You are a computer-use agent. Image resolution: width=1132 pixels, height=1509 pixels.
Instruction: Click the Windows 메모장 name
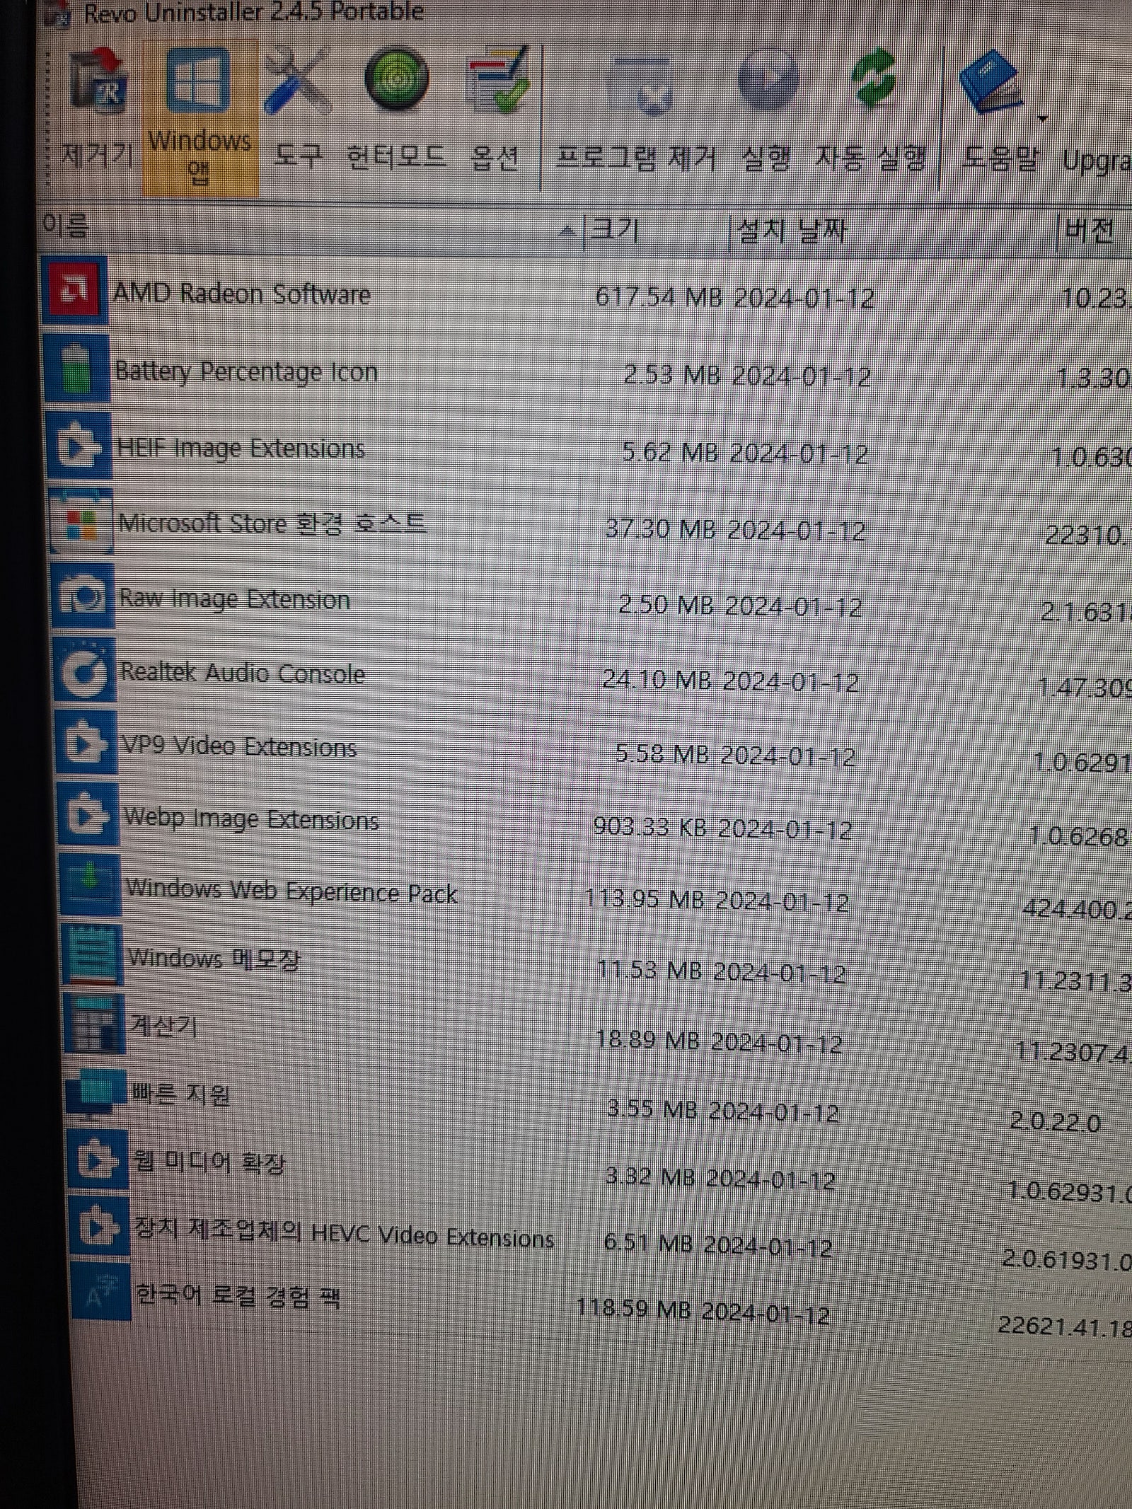click(214, 958)
